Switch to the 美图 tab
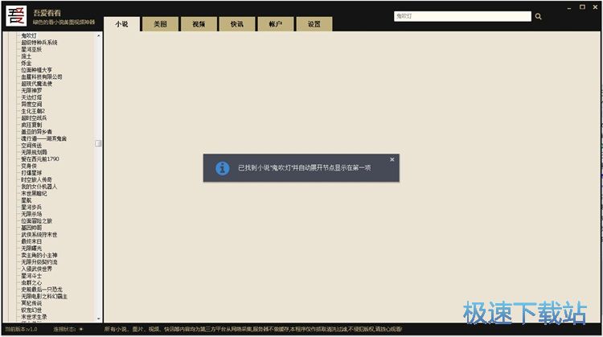Screen dimensions: 603x337 click(x=159, y=24)
